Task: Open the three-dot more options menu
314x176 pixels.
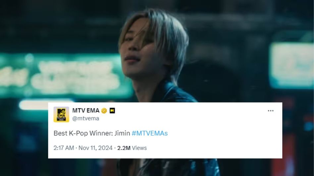Action: (x=271, y=111)
